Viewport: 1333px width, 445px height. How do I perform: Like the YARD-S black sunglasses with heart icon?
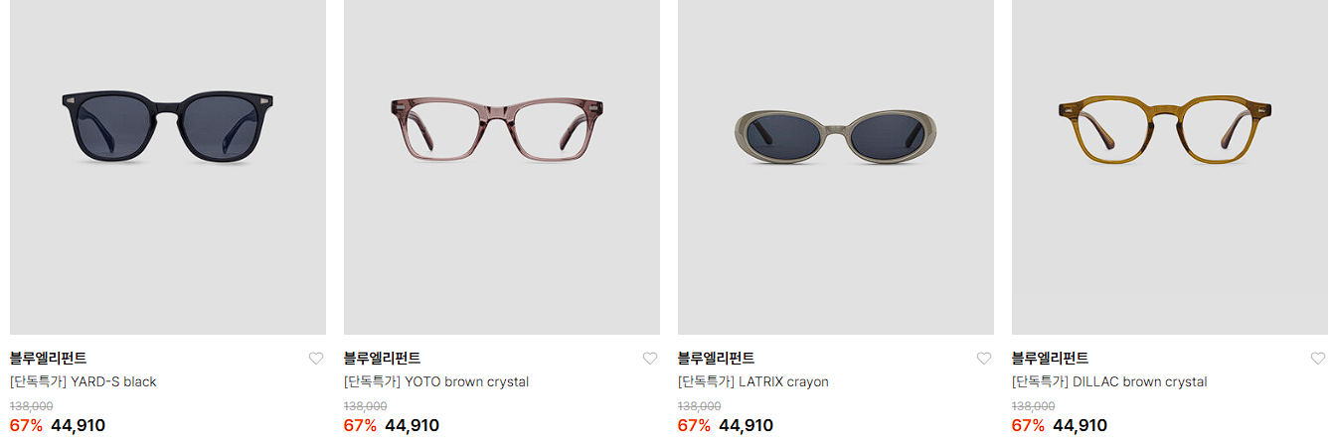tap(316, 359)
